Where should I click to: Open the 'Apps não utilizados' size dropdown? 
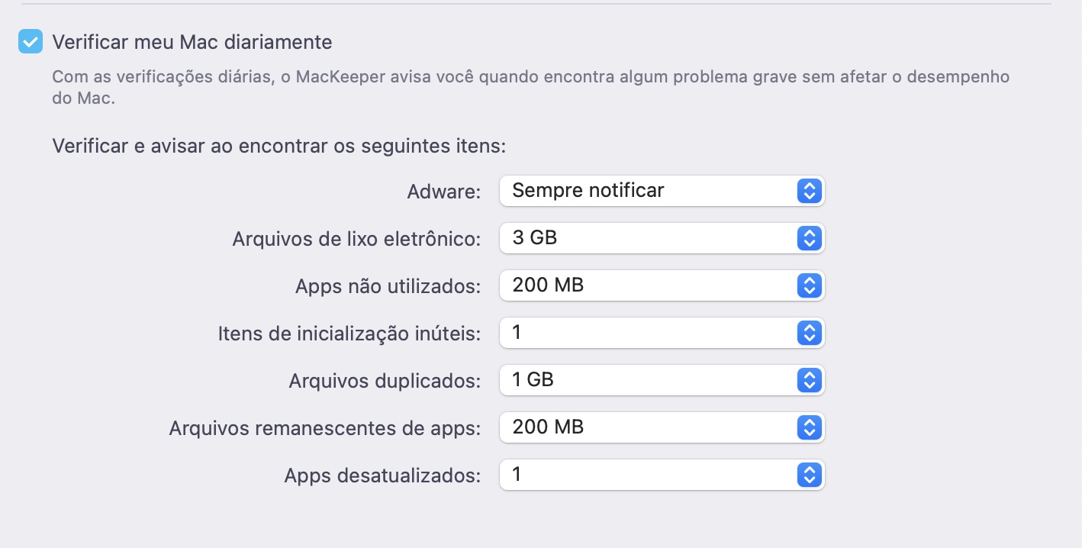click(x=661, y=285)
